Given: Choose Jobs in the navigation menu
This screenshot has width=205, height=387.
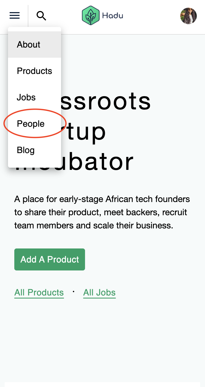Looking at the screenshot, I should [26, 97].
